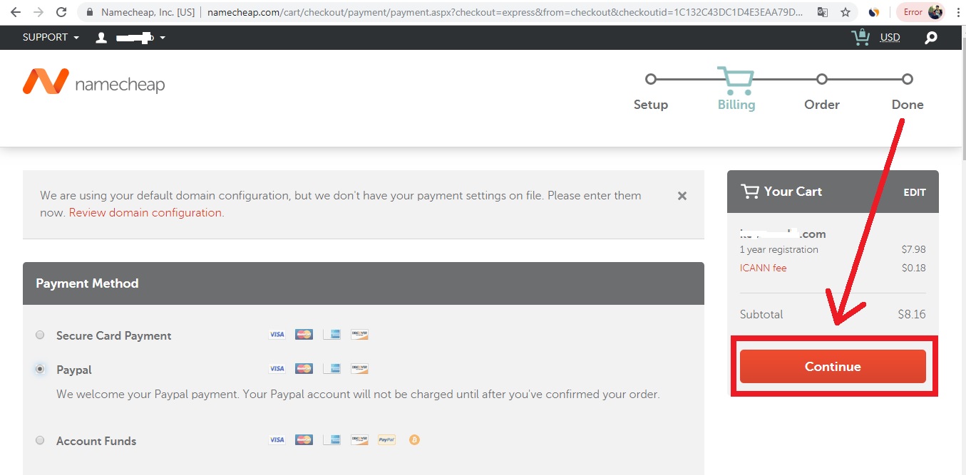This screenshot has width=966, height=475.
Task: Click Visa icon in Account Funds row
Action: pos(277,440)
